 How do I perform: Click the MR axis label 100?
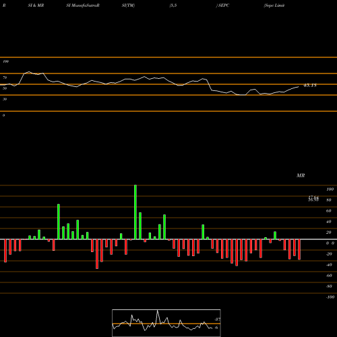[x=330, y=189]
